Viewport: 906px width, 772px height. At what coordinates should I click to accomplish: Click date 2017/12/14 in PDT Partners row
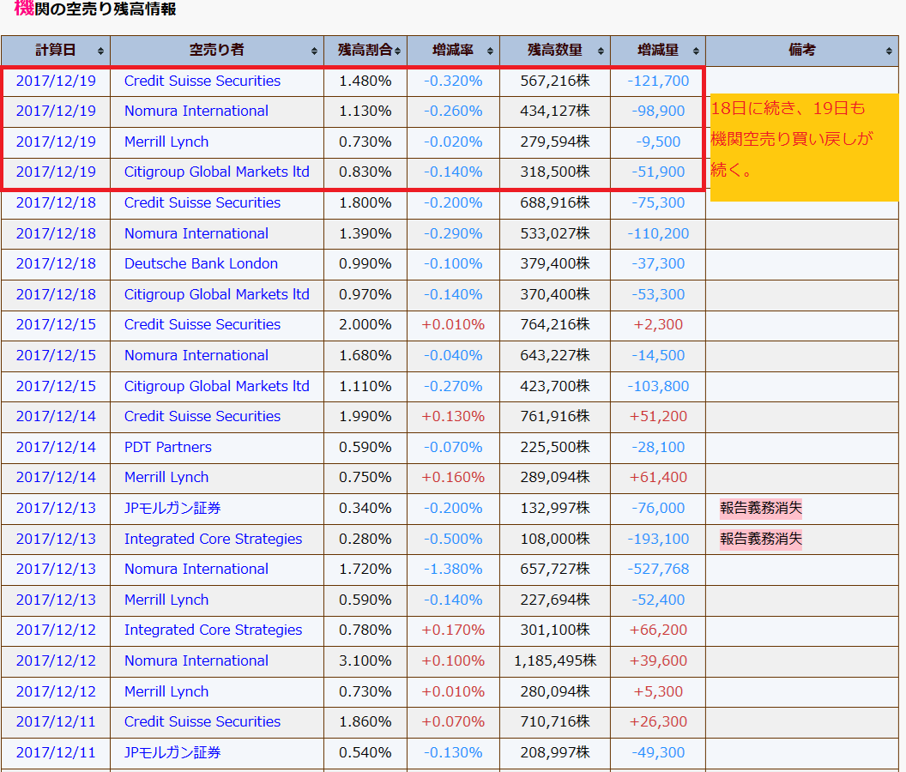point(56,447)
